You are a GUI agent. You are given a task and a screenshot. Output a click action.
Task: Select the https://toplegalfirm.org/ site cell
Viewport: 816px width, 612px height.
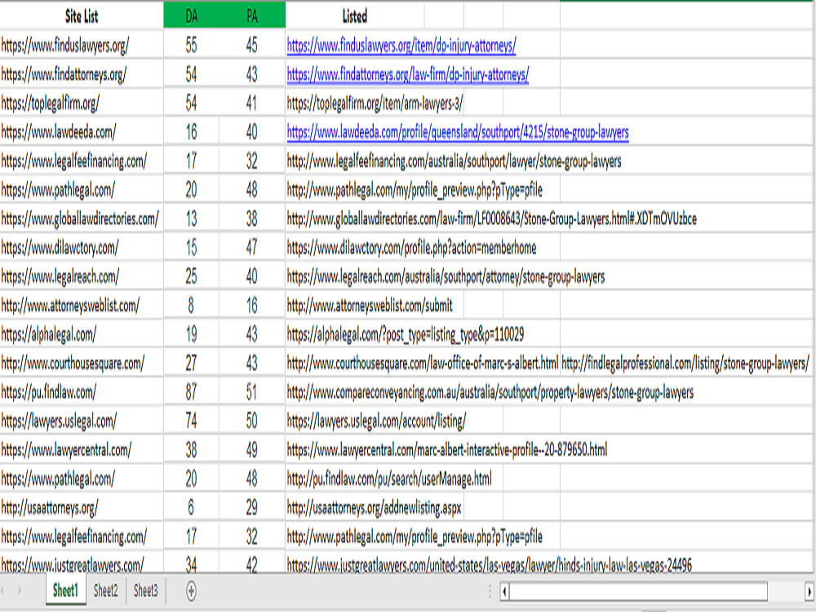coord(81,103)
